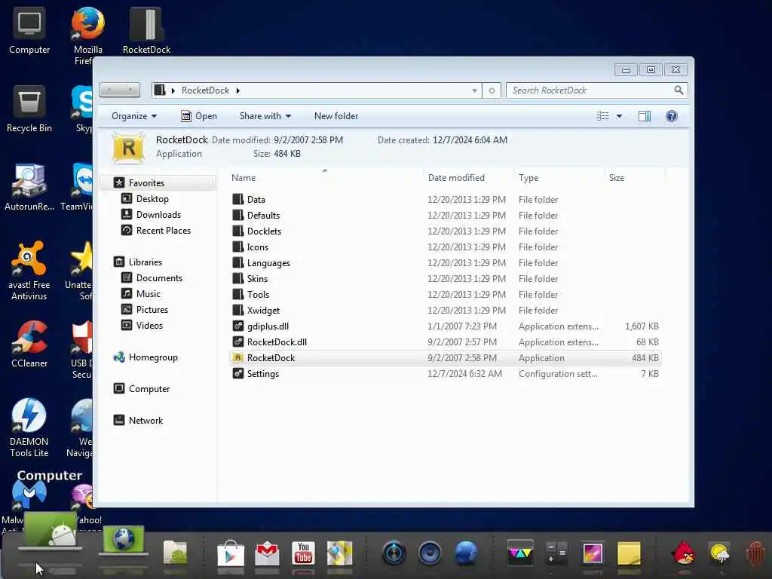772x579 pixels.
Task: Open the Share with dropdown menu
Action: click(265, 116)
